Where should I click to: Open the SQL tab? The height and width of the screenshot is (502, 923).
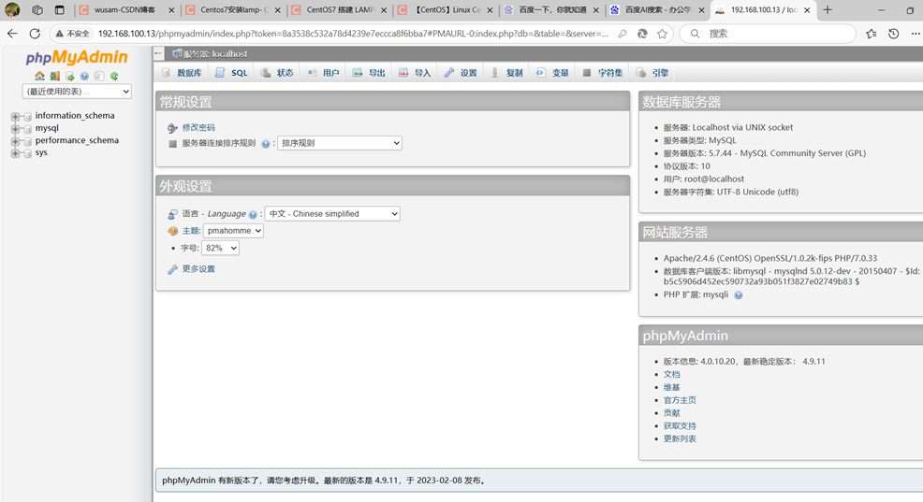[x=231, y=73]
